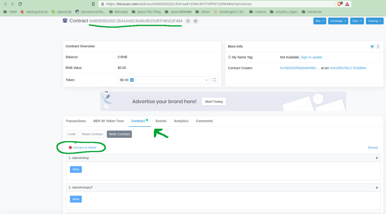
Task: Click the My Name Tag help icon
Action: tap(230, 57)
